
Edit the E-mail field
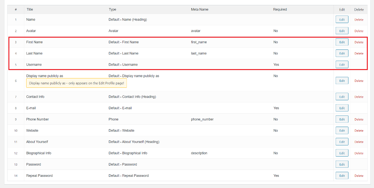point(342,108)
